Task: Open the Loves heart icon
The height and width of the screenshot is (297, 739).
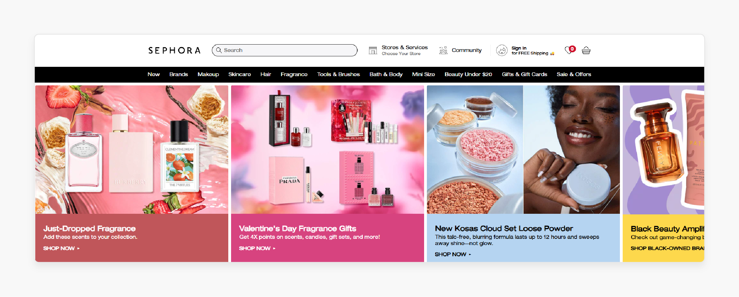Action: pyautogui.click(x=569, y=50)
